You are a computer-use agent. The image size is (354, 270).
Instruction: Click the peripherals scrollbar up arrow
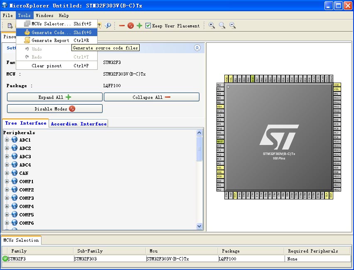tap(199, 133)
